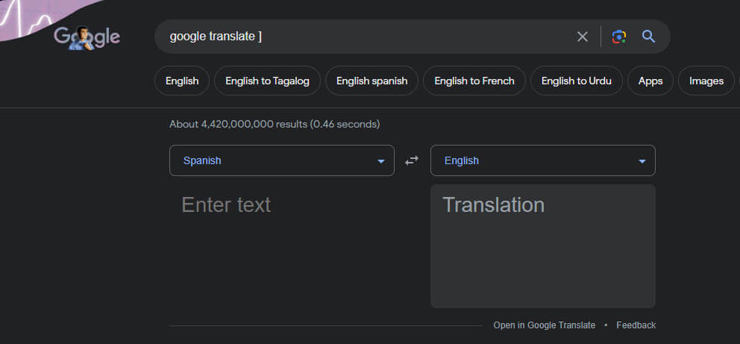Swap the Spanish and English languages
740x344 pixels.
tap(412, 160)
